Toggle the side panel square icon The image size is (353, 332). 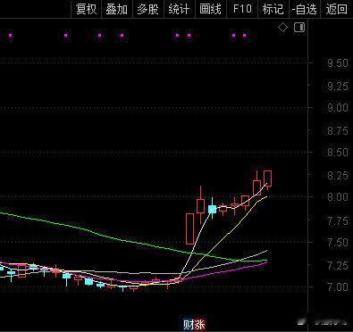299,28
